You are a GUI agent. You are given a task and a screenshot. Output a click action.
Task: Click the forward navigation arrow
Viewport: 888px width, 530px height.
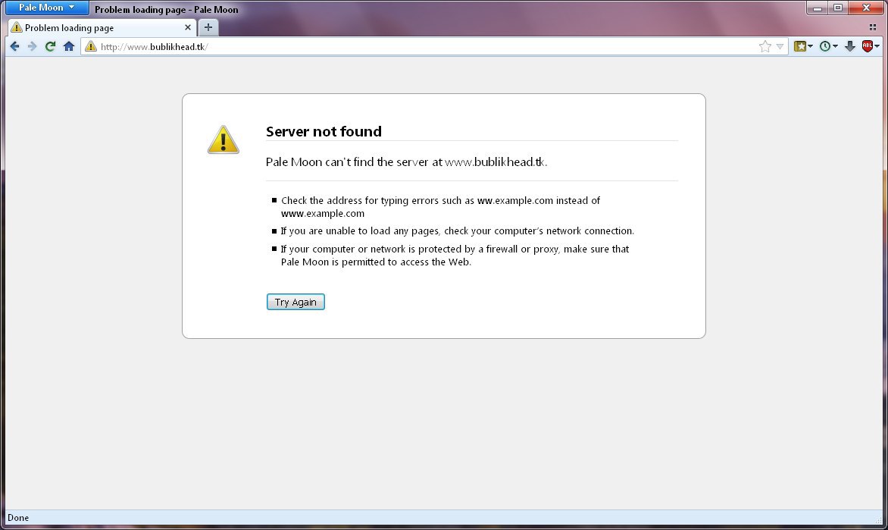[x=33, y=46]
